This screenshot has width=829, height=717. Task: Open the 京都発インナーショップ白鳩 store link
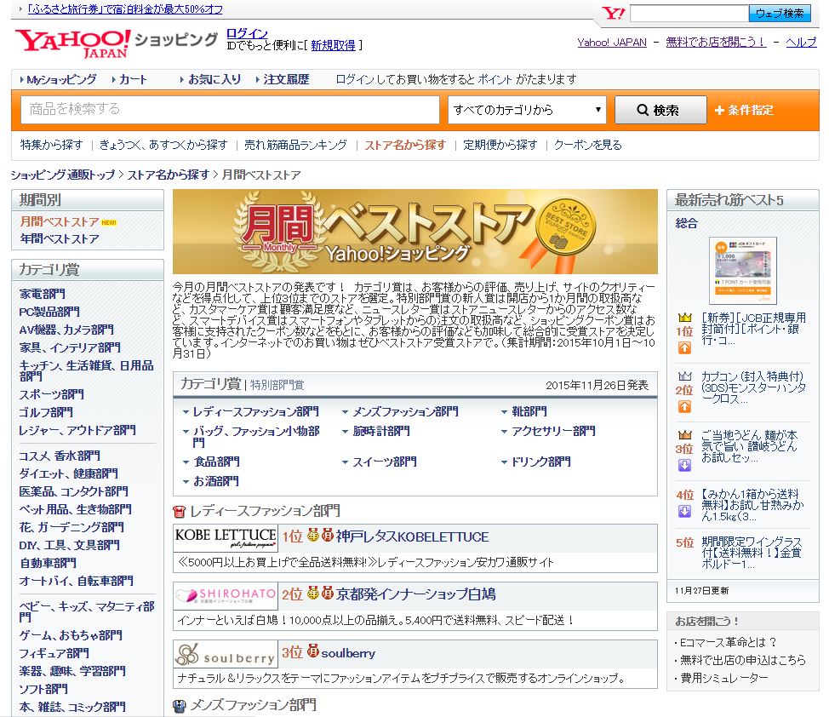pos(416,594)
